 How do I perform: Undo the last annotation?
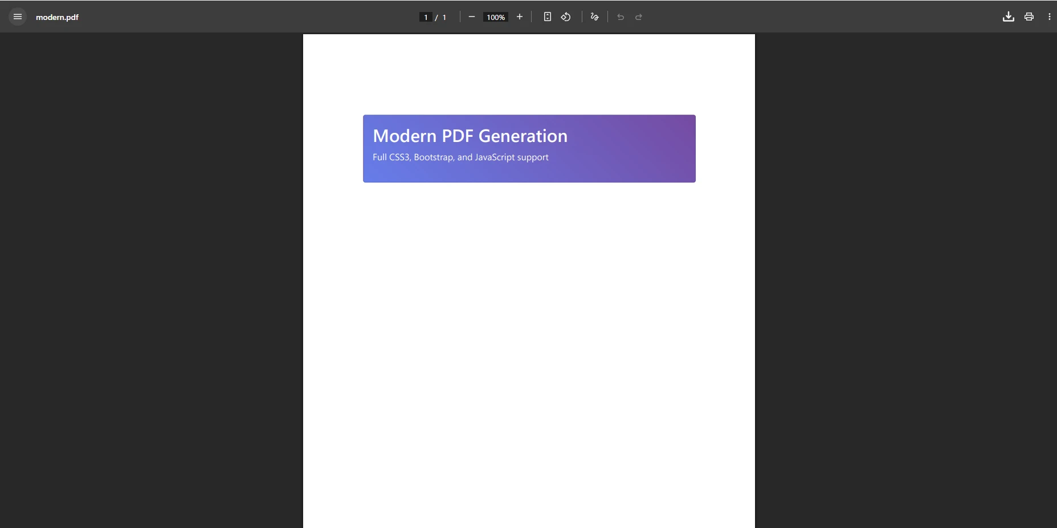pos(620,17)
